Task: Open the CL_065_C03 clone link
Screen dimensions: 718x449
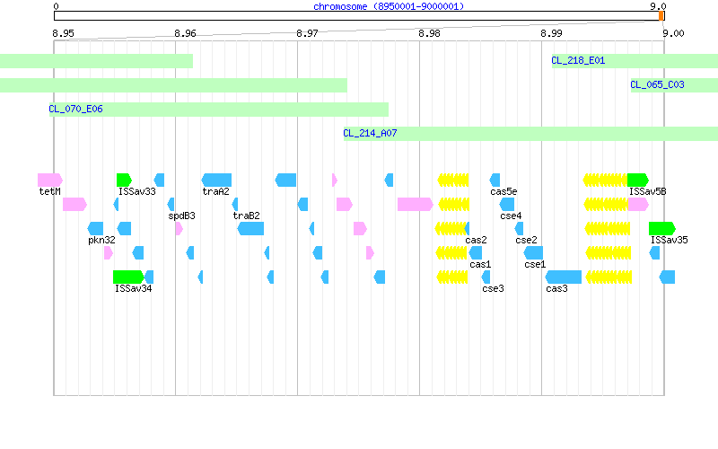Action: pos(658,84)
